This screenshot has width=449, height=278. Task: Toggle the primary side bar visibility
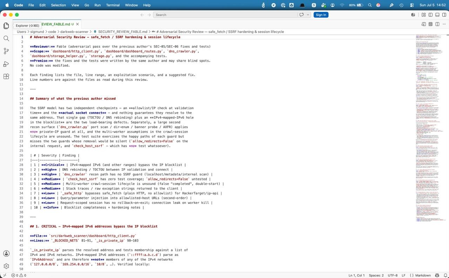[x=430, y=15]
